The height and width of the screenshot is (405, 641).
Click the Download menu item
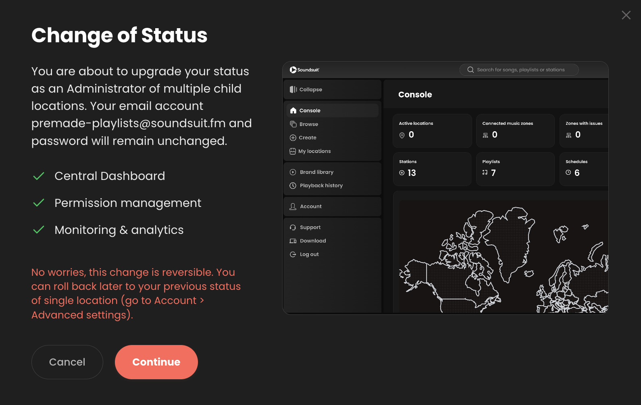[x=312, y=241]
